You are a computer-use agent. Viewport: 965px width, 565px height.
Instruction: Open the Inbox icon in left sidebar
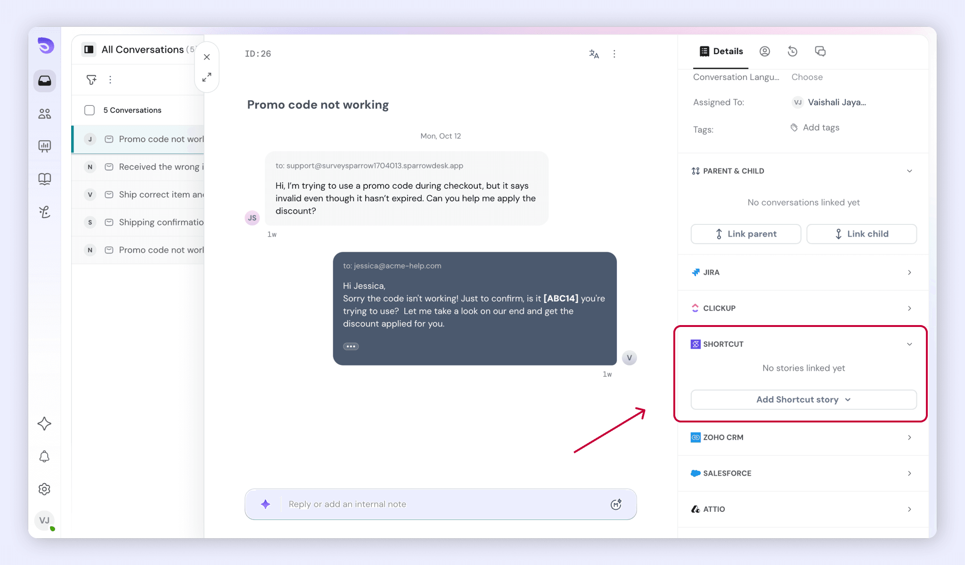coord(45,81)
